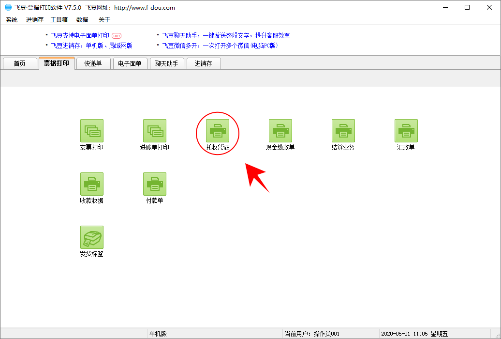Expand the 工具箱 menu
501x339 pixels.
tap(59, 20)
